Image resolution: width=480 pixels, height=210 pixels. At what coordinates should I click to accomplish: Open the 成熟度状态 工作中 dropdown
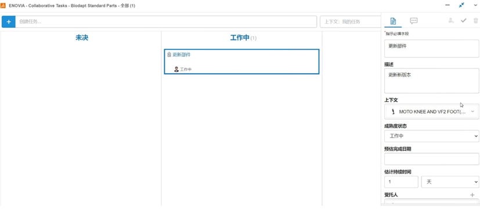coord(432,136)
